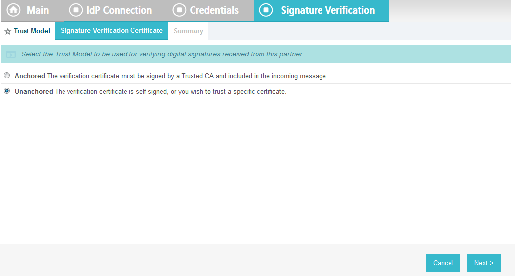Click the Trust Model instruction banner text
This screenshot has height=276, width=515.
[x=162, y=54]
